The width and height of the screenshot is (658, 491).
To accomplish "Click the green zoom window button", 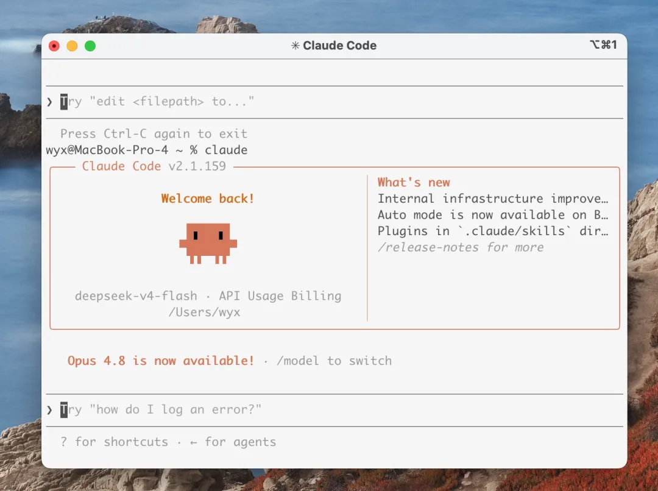I will tap(90, 46).
